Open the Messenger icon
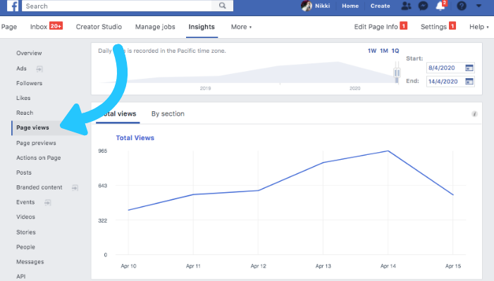Image resolution: width=494 pixels, height=281 pixels. [423, 6]
